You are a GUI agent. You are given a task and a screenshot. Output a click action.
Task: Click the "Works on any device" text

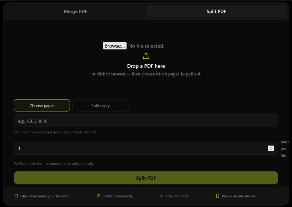pyautogui.click(x=238, y=196)
